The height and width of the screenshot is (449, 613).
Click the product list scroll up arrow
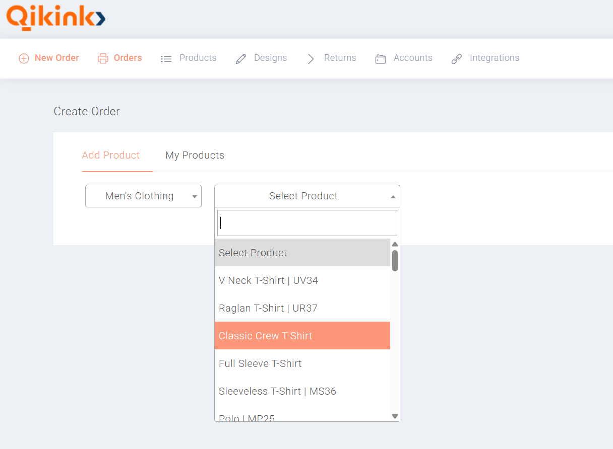(395, 244)
